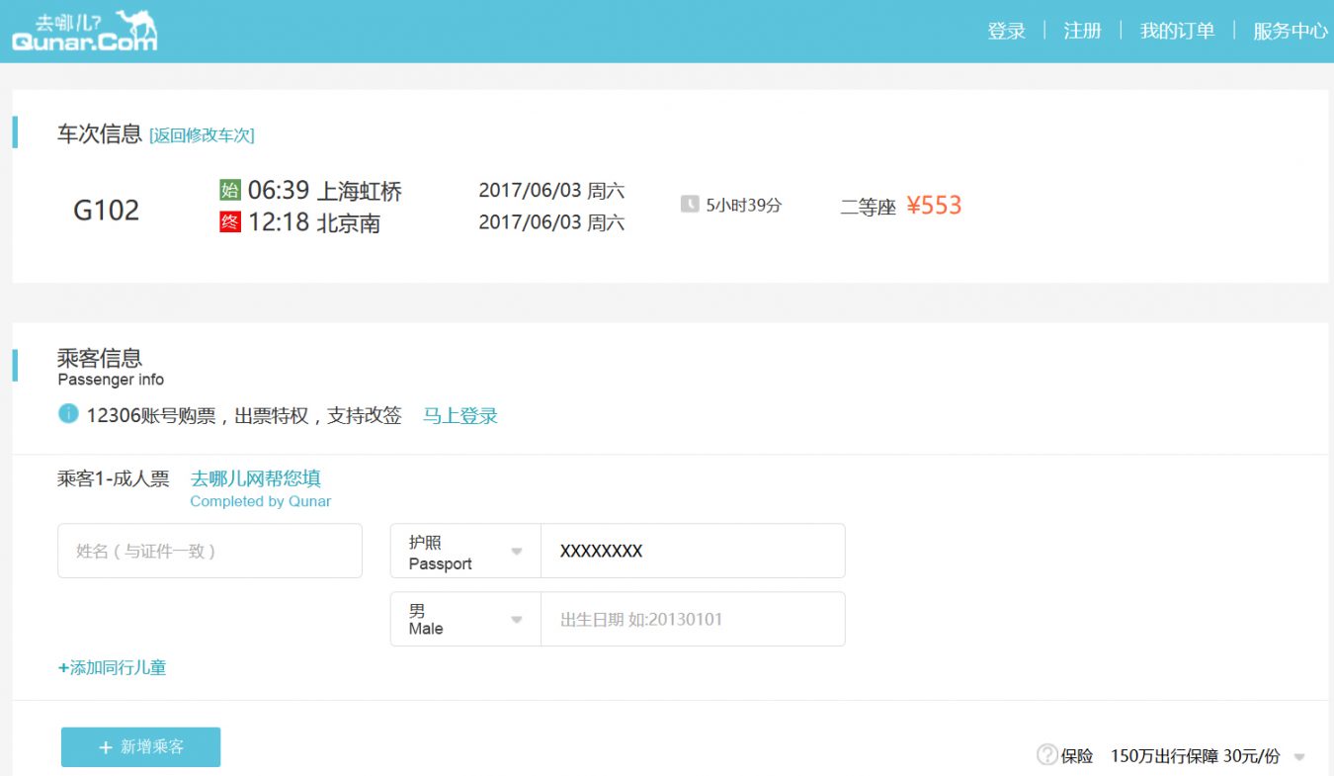Open 我的订单 in the top navigation
This screenshot has width=1334, height=776.
click(1176, 31)
